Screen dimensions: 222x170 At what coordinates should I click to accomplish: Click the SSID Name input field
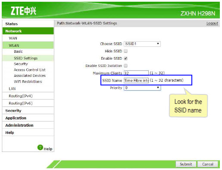click(136, 80)
